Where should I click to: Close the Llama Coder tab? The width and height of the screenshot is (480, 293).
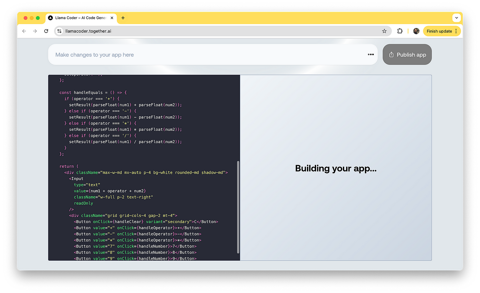pyautogui.click(x=112, y=18)
